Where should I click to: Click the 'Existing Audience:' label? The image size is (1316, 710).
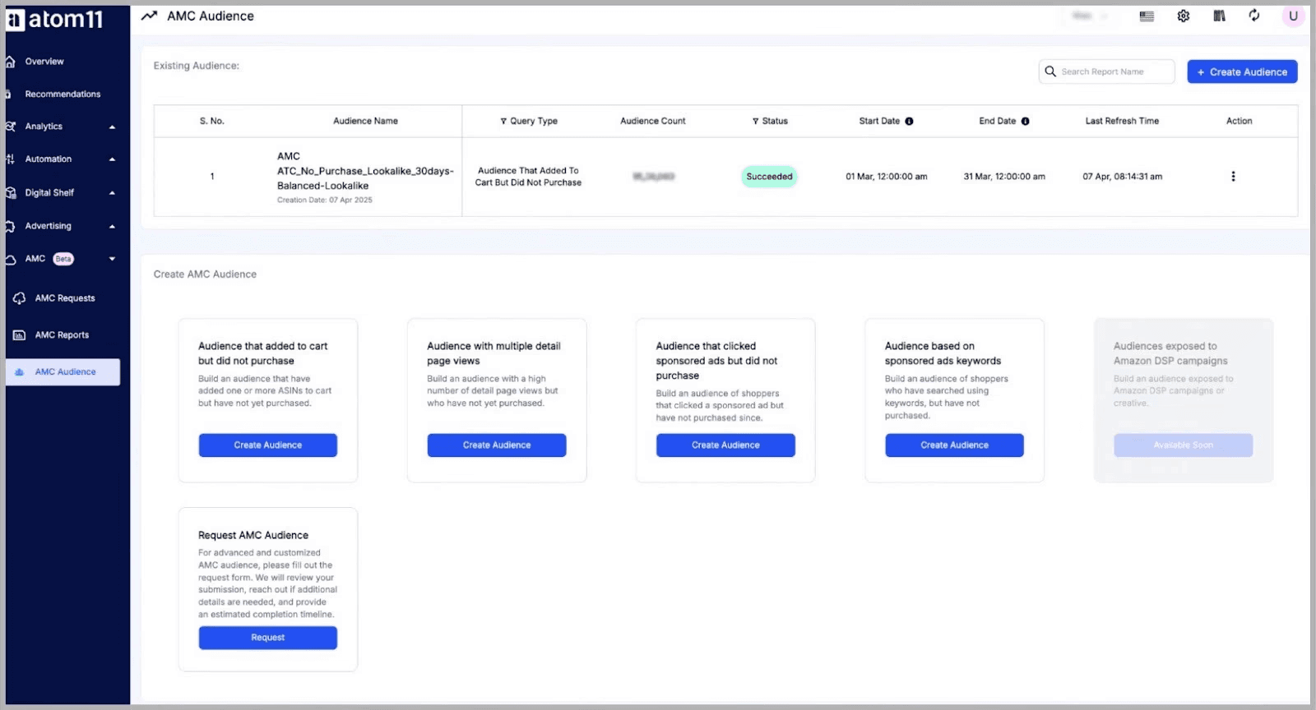[x=197, y=66]
